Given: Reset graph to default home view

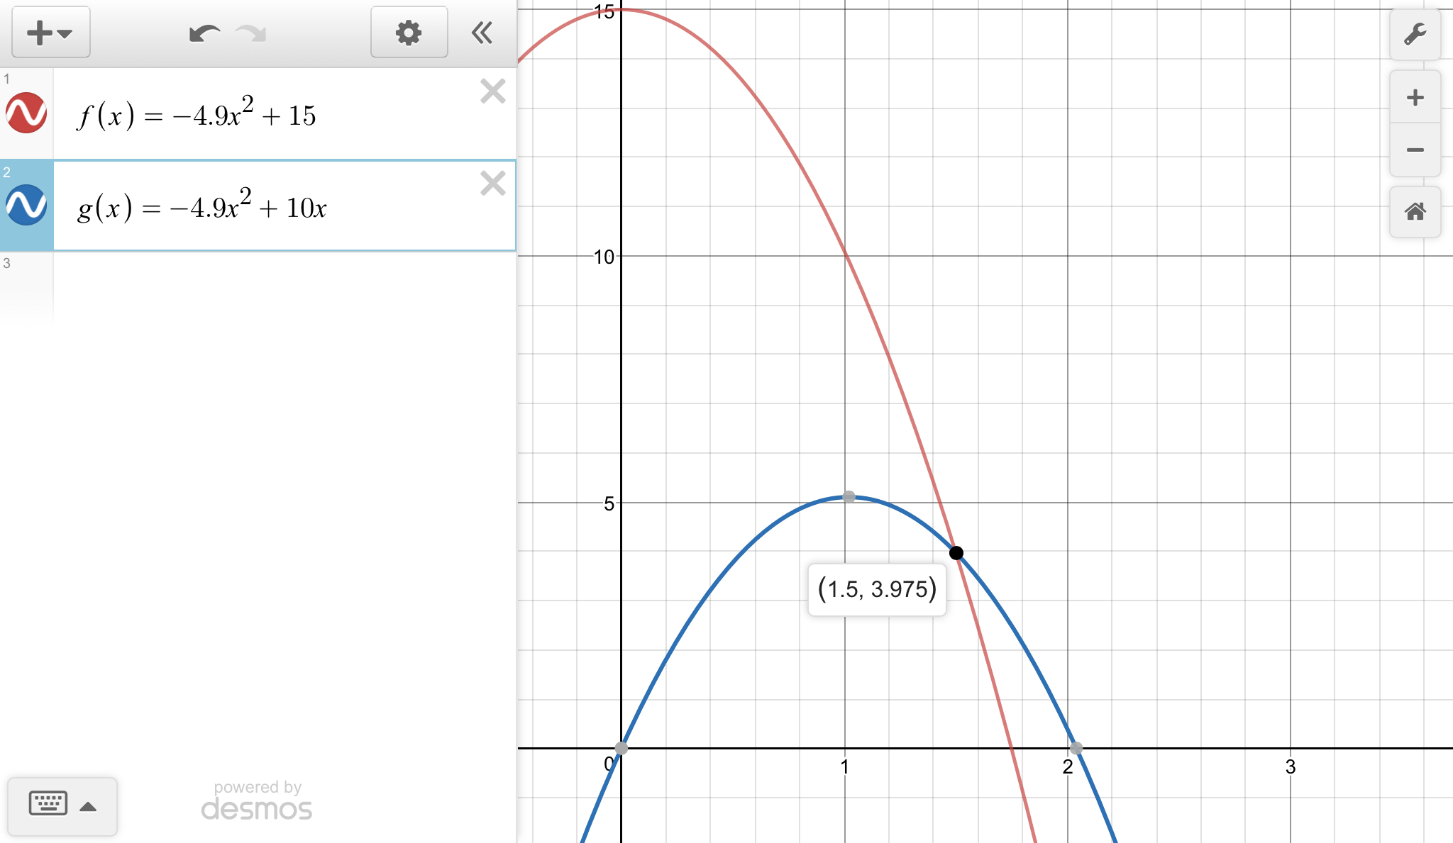Looking at the screenshot, I should click(1415, 211).
